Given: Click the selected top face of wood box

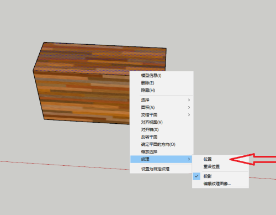Looking at the screenshot, I should 99,58.
